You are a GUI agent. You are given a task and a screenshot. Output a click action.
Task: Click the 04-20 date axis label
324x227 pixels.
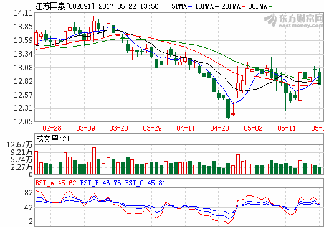pyautogui.click(x=219, y=128)
